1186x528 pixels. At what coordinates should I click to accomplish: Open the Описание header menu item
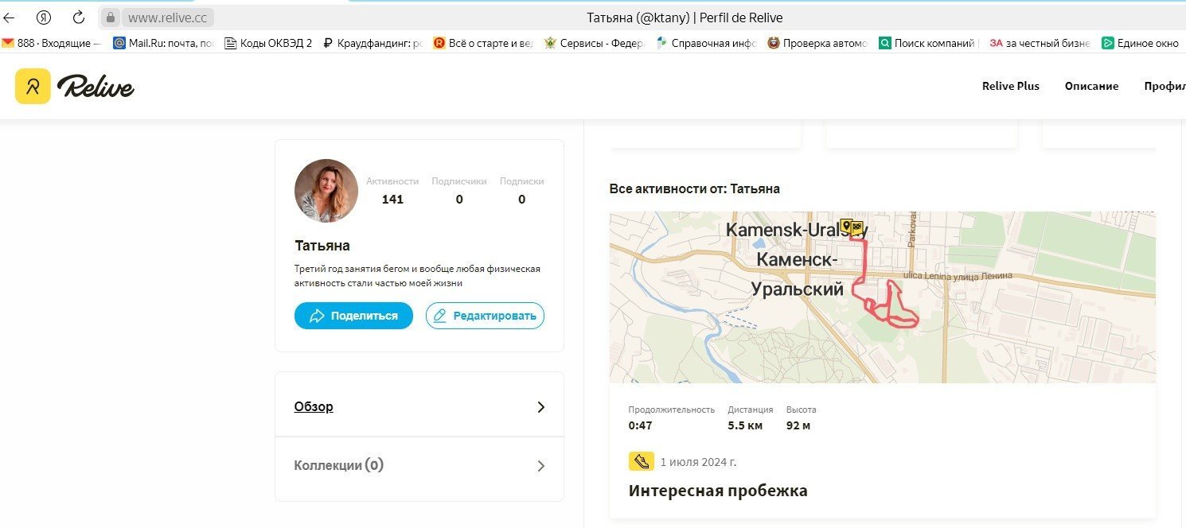click(1091, 86)
